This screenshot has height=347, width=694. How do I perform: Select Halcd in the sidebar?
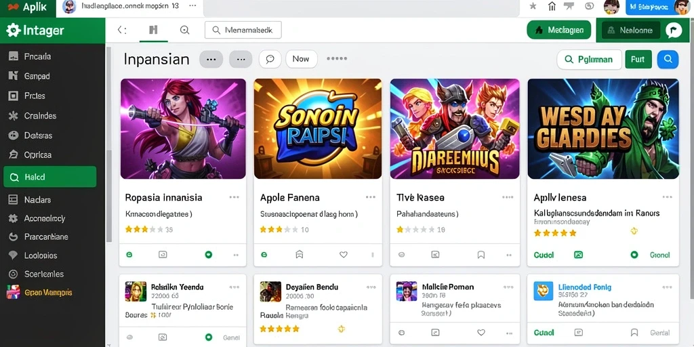49,177
